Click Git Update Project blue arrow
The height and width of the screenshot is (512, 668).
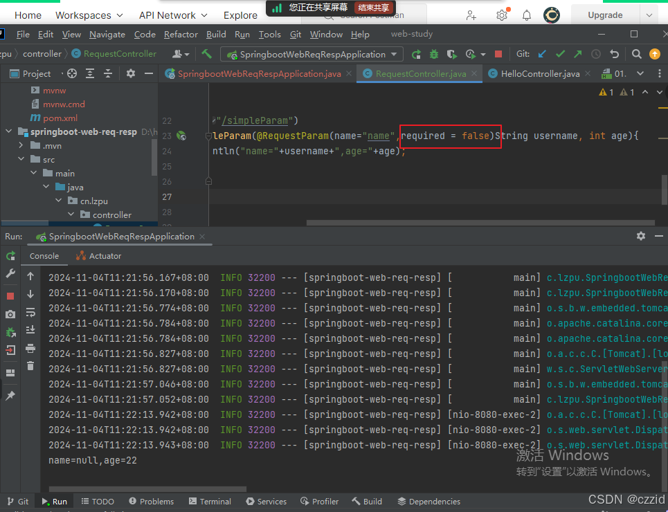(x=542, y=54)
